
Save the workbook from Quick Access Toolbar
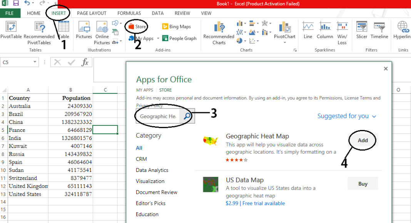click(16, 3)
